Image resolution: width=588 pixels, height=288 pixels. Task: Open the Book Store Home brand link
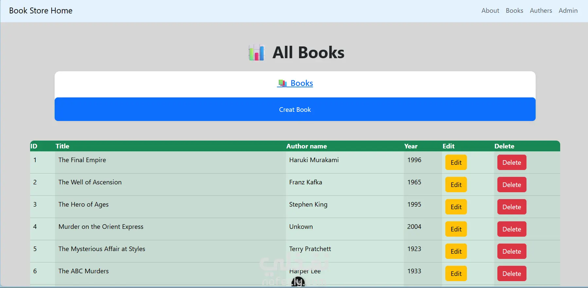point(41,11)
